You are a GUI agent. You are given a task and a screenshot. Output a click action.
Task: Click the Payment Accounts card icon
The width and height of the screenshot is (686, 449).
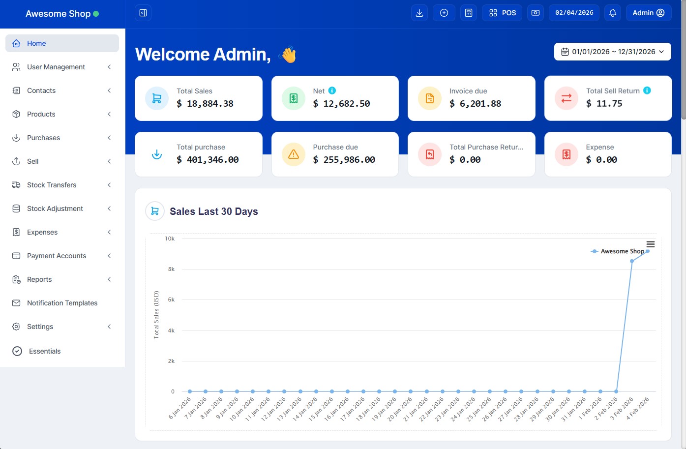[16, 256]
